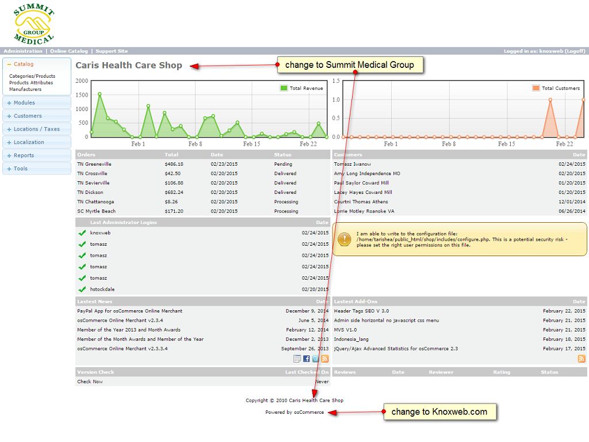Open Manufacturers under Catalog
Viewport: 589px width, 442px height.
pyautogui.click(x=25, y=89)
